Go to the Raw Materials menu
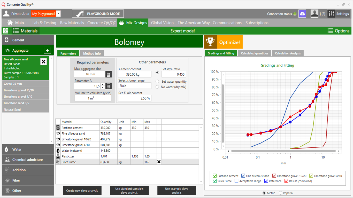 (x=72, y=23)
